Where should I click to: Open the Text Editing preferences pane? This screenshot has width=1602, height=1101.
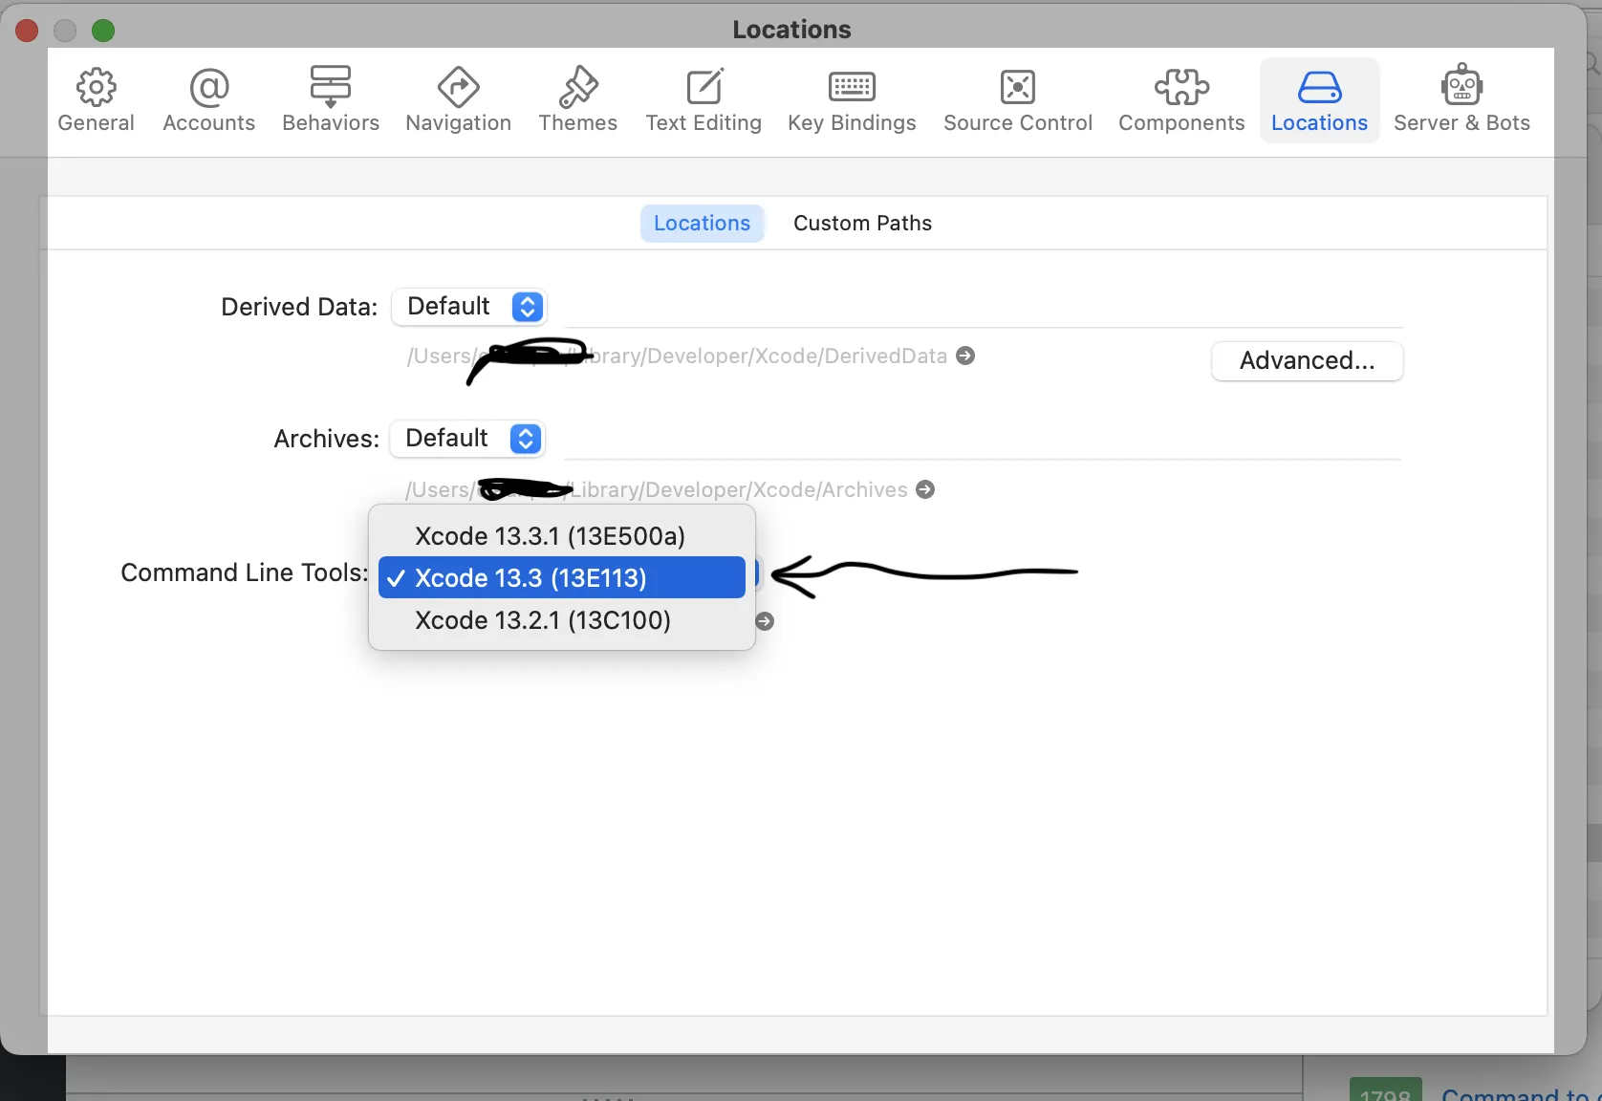click(x=704, y=100)
